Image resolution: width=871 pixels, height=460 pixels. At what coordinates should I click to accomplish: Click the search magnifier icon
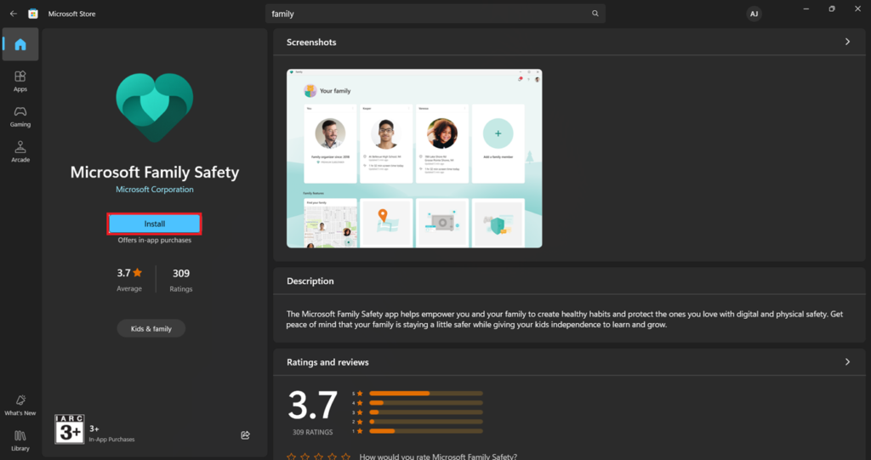(x=595, y=14)
